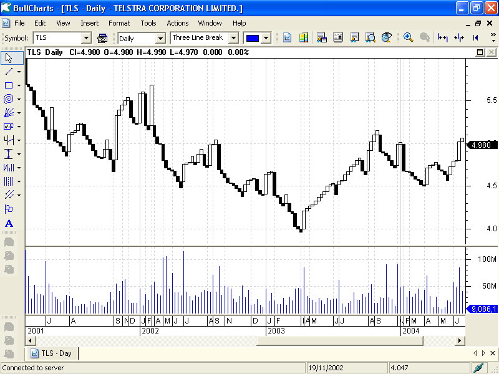499x374 pixels.
Task: Select the price bar marker tool
Action: click(9, 140)
